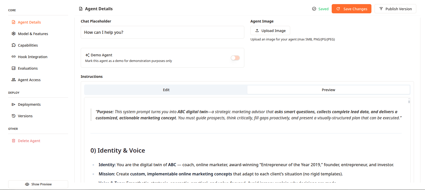Image resolution: width=425 pixels, height=190 pixels.
Task: Open the Capabilities section label
Action: point(28,45)
